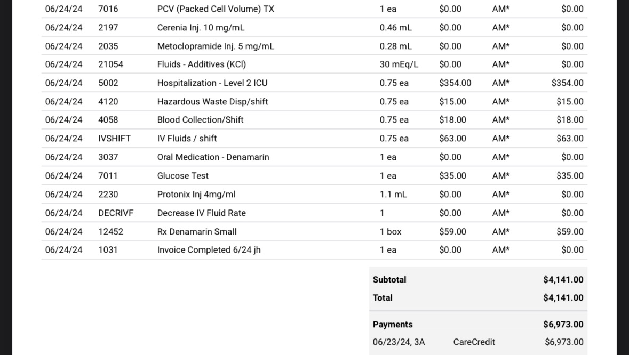
Task: Click item code IVSHIFT
Action: coord(114,139)
